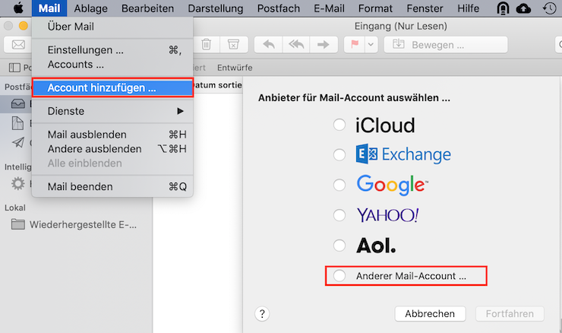Screen dimensions: 562x333
Task: Choose the Exchange account option
Action: (339, 155)
